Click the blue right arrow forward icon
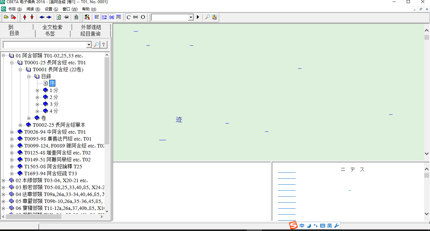Image resolution: width=430 pixels, height=231 pixels. click(x=49, y=17)
